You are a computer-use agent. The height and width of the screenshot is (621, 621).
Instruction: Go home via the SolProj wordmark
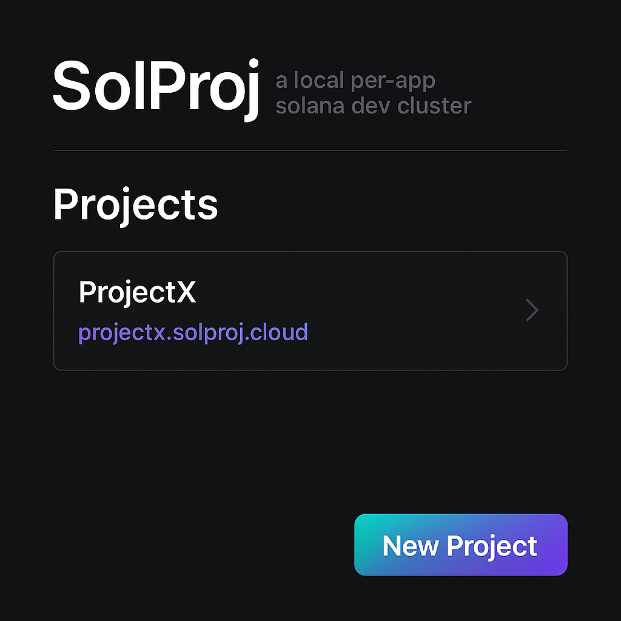pyautogui.click(x=156, y=86)
